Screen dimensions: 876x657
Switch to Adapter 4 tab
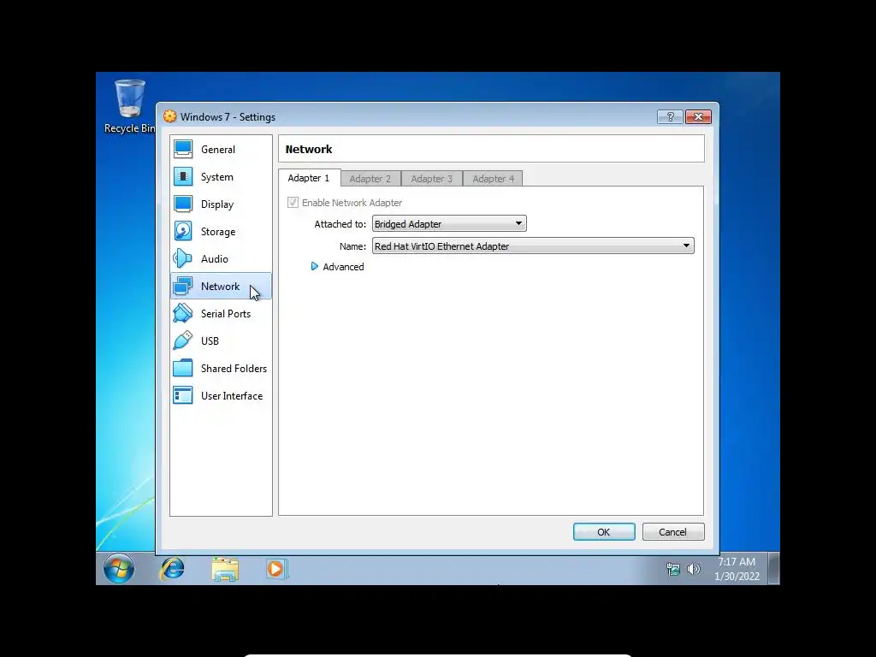point(494,179)
